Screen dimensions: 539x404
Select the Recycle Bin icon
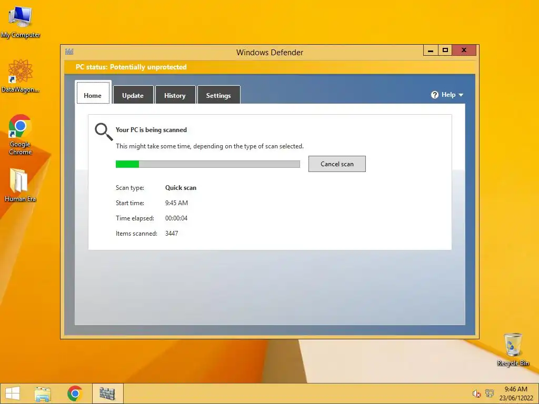pos(513,349)
